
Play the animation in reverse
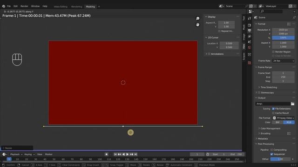(123, 154)
